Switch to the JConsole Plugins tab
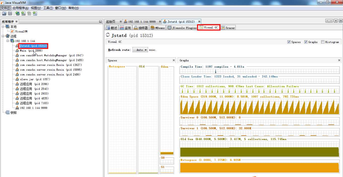Viewport: 343px width, 177px height. [x=182, y=28]
